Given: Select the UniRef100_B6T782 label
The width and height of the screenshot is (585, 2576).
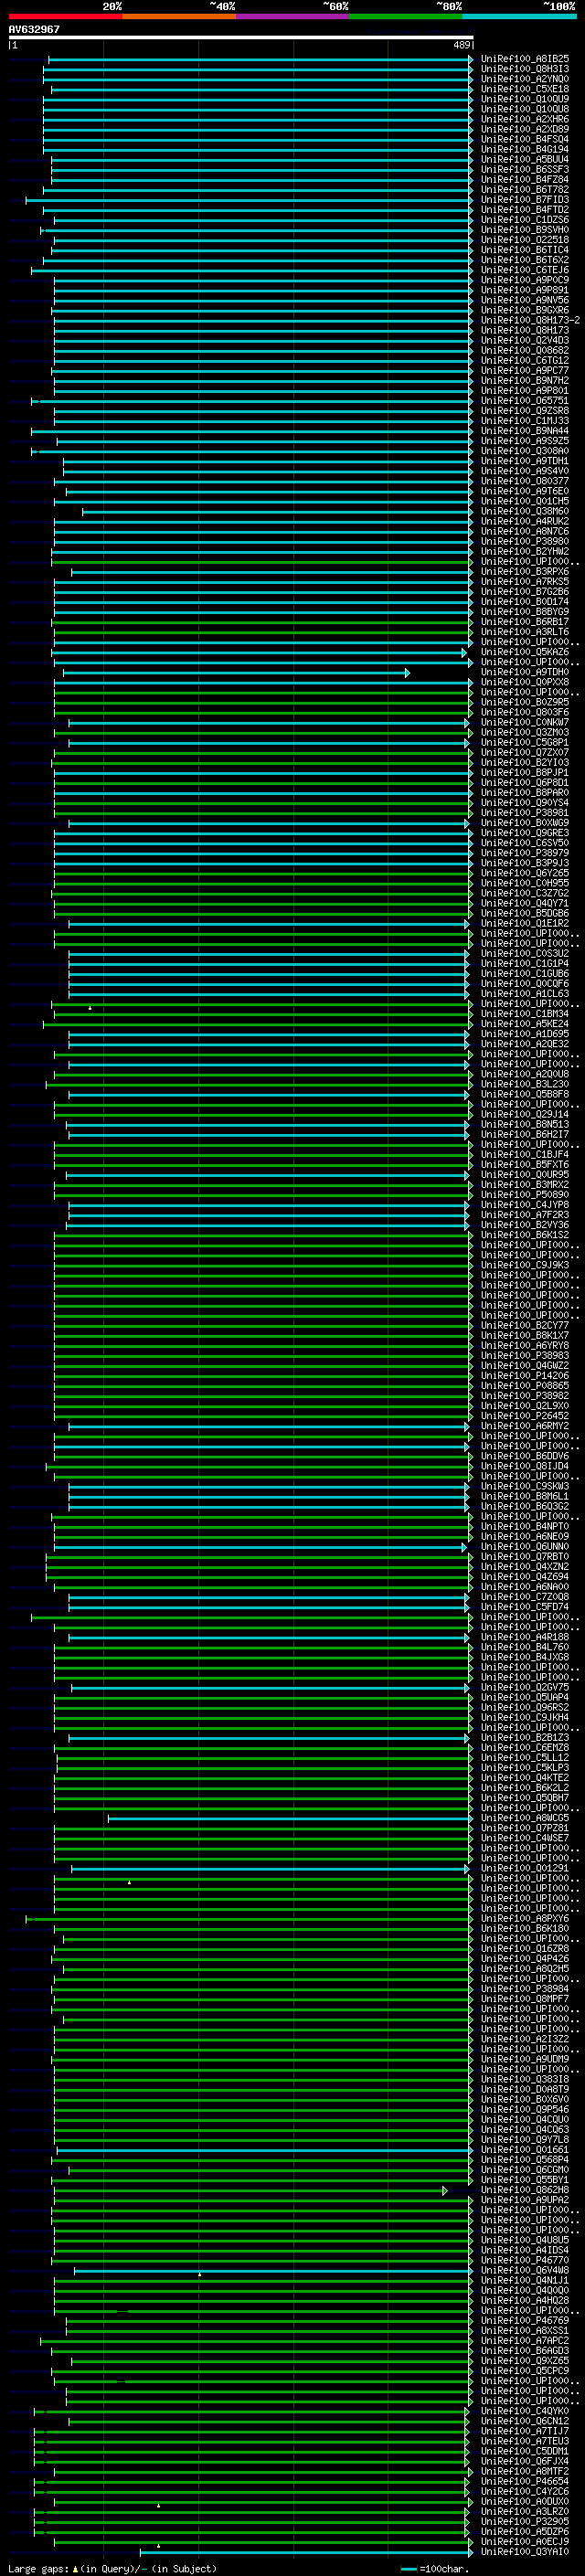Looking at the screenshot, I should pos(524,189).
